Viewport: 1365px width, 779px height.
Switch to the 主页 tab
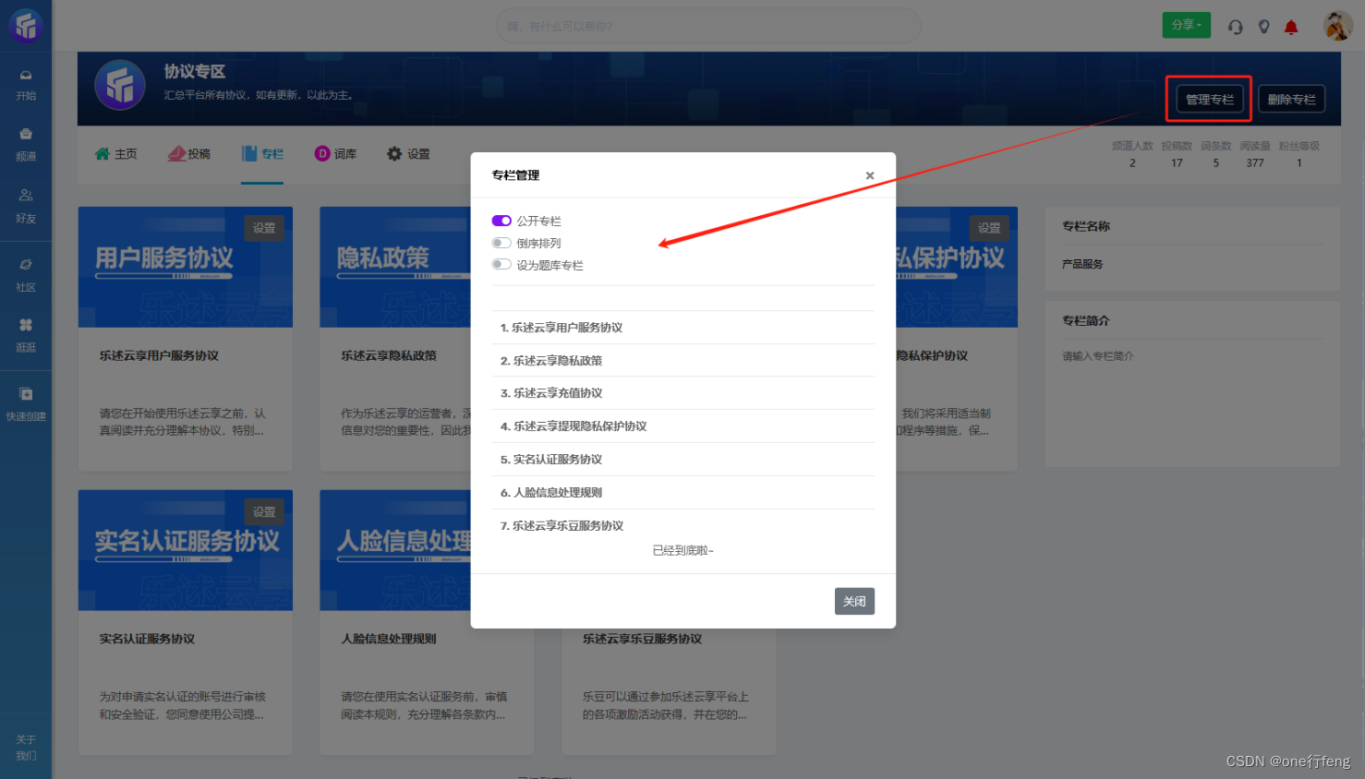click(115, 154)
